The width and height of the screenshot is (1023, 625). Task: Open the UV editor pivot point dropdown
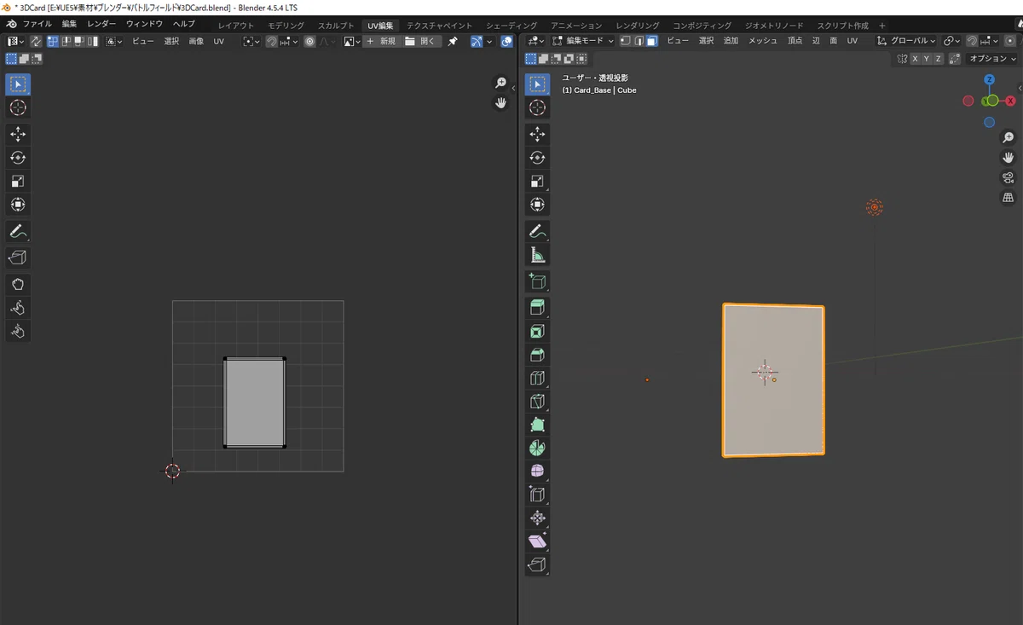click(251, 41)
